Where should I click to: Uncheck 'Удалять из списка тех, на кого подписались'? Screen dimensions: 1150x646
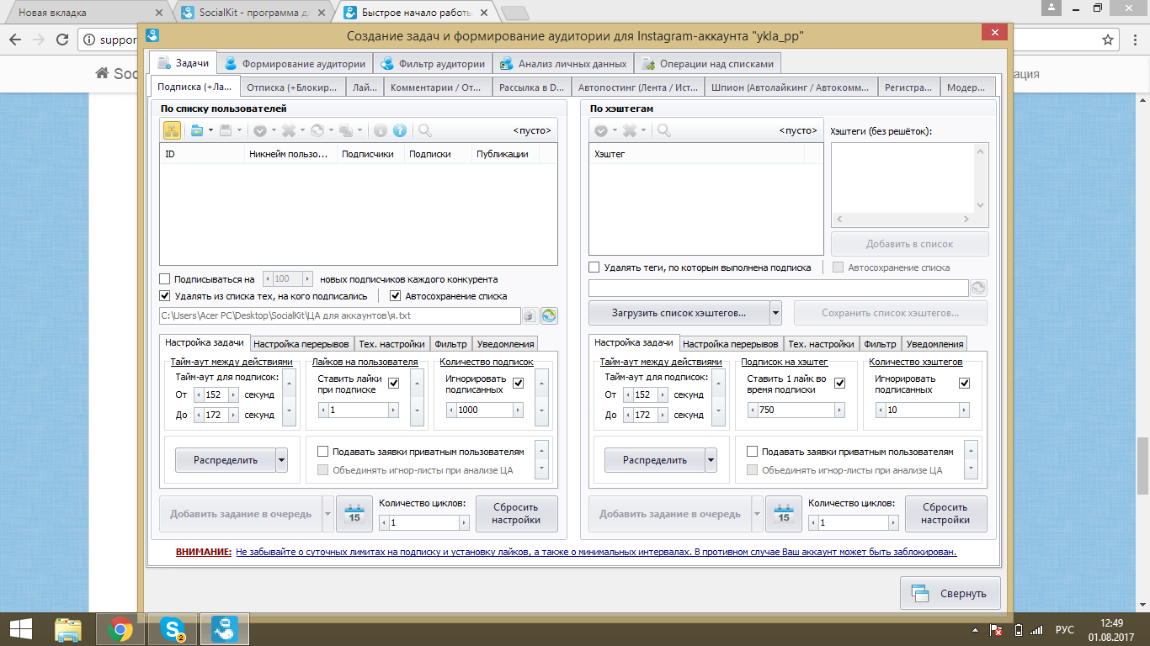[165, 296]
